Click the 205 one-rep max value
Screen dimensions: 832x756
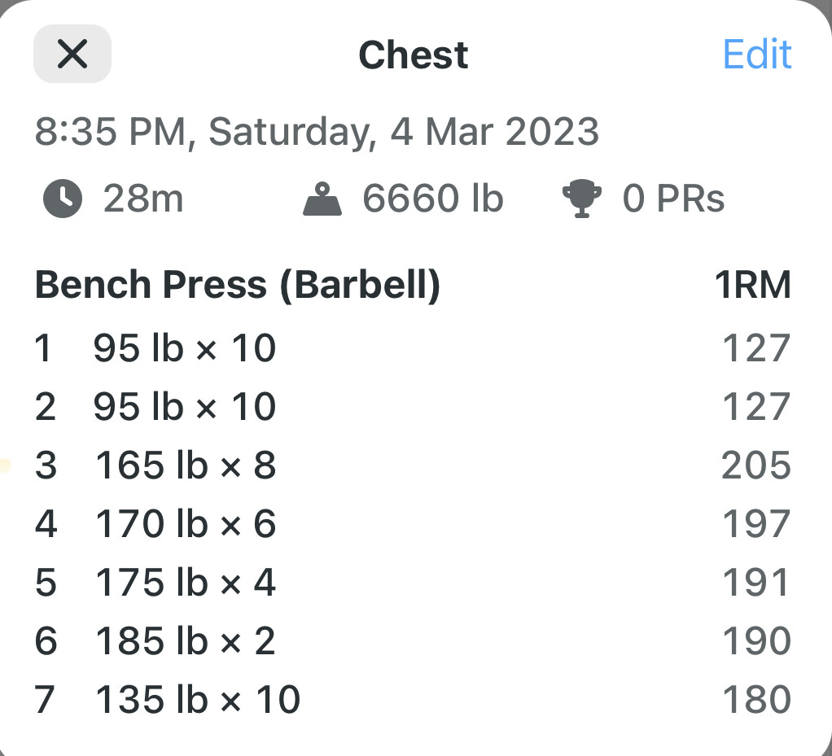pos(756,465)
